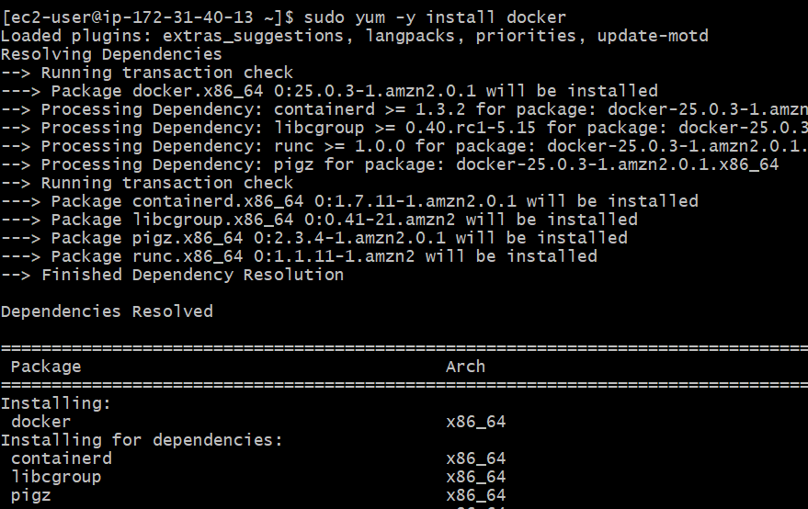Screen dimensions: 808x509
Task: Click the first 'Running transaction check' line
Action: 147,73
